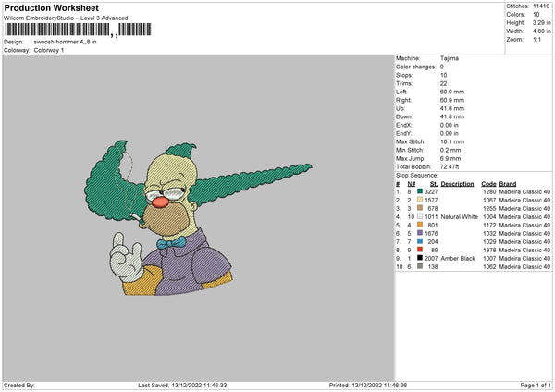Select the 'Colorway 1' value

point(49,50)
